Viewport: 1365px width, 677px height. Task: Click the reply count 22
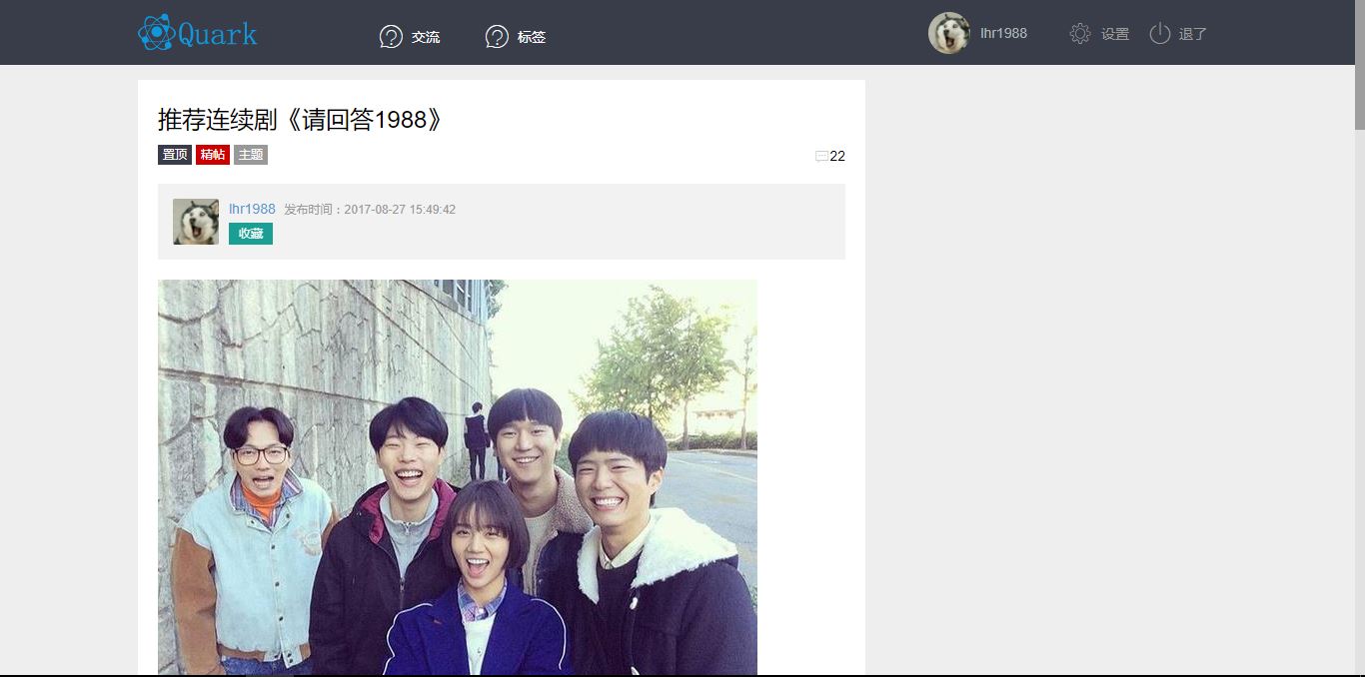837,156
